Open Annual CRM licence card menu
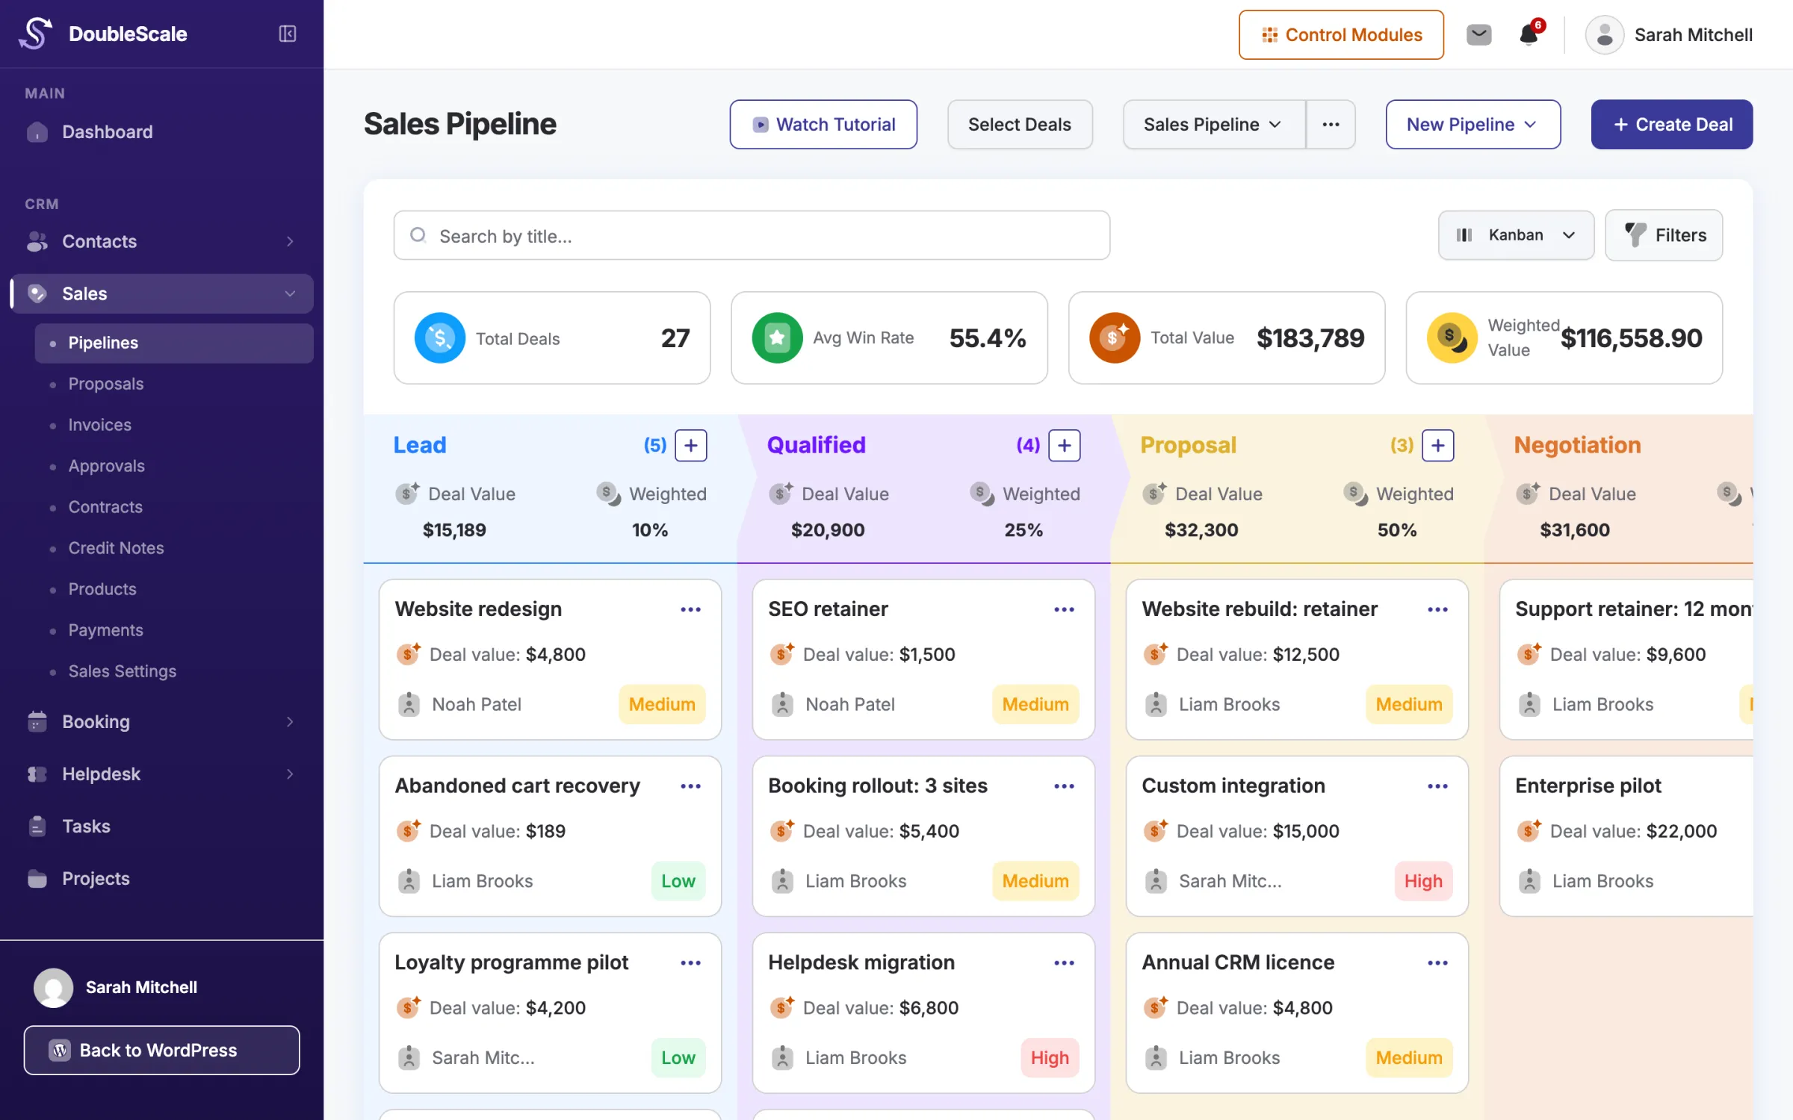Image resolution: width=1793 pixels, height=1120 pixels. (x=1438, y=963)
